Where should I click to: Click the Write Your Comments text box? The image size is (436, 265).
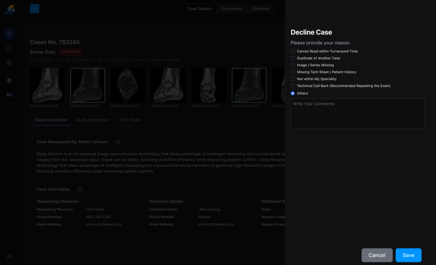[x=357, y=114]
